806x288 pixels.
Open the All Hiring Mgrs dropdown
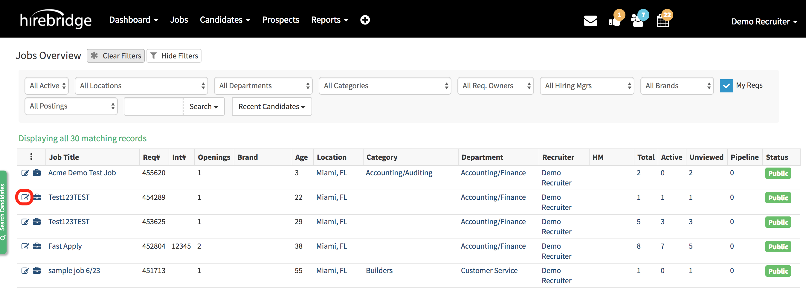[587, 86]
